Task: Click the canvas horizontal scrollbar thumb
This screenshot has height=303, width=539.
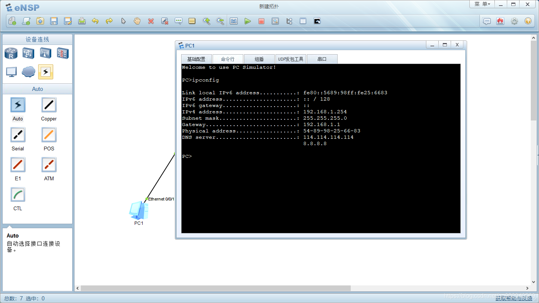Action: (216, 288)
